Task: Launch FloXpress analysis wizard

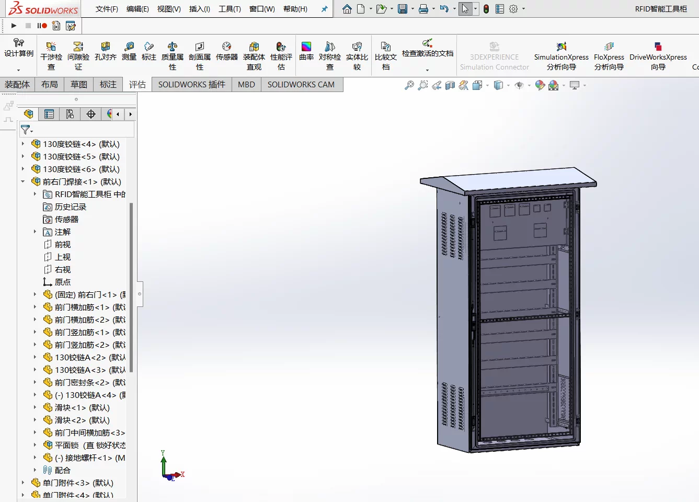Action: (x=609, y=56)
